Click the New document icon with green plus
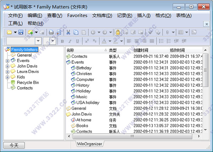 click(x=31, y=32)
